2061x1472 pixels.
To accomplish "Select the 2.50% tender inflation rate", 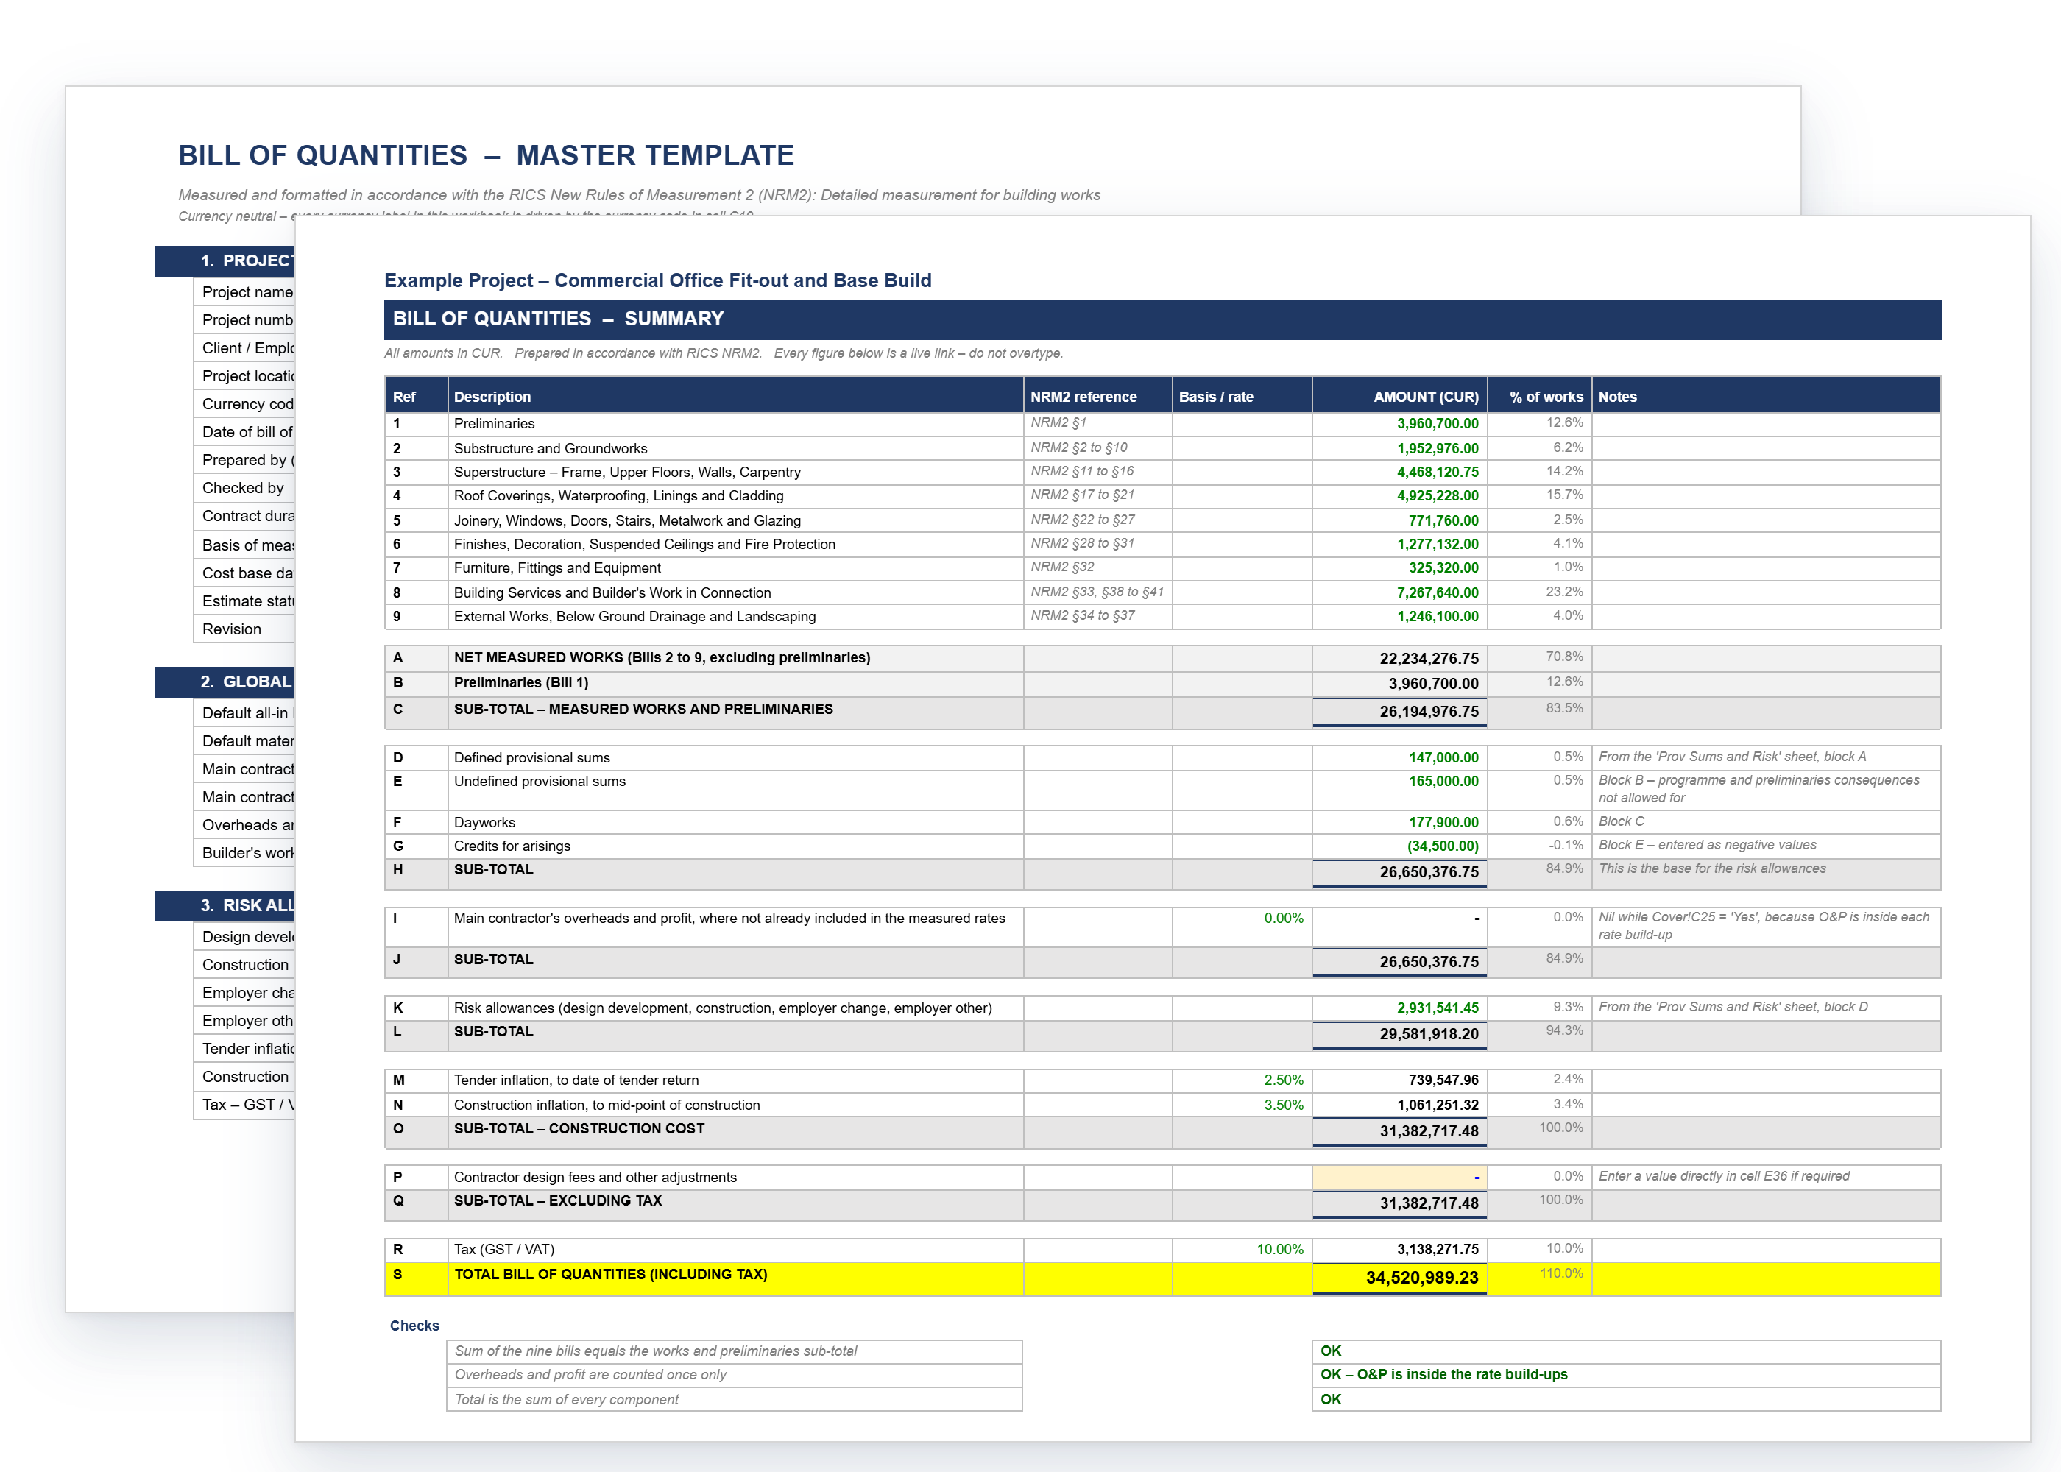I will (x=1242, y=1080).
